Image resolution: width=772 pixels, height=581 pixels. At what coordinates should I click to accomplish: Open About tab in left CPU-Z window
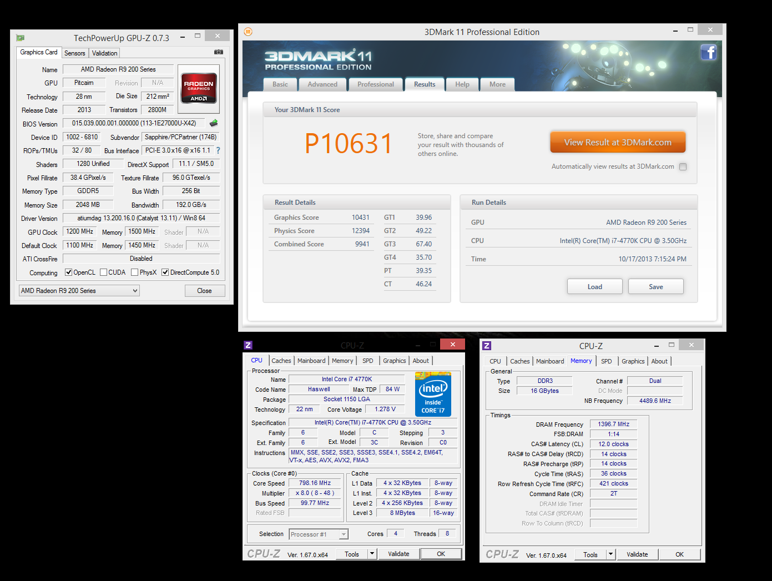point(421,361)
